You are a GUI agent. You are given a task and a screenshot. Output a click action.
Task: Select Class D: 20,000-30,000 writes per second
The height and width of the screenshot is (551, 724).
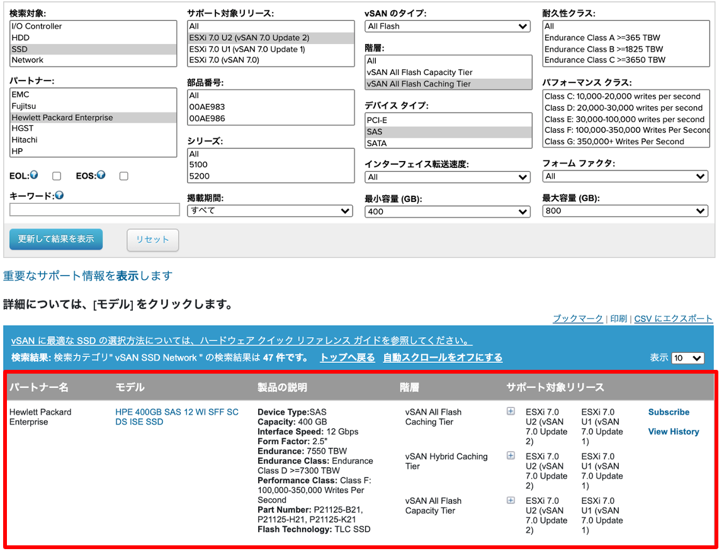tap(626, 108)
